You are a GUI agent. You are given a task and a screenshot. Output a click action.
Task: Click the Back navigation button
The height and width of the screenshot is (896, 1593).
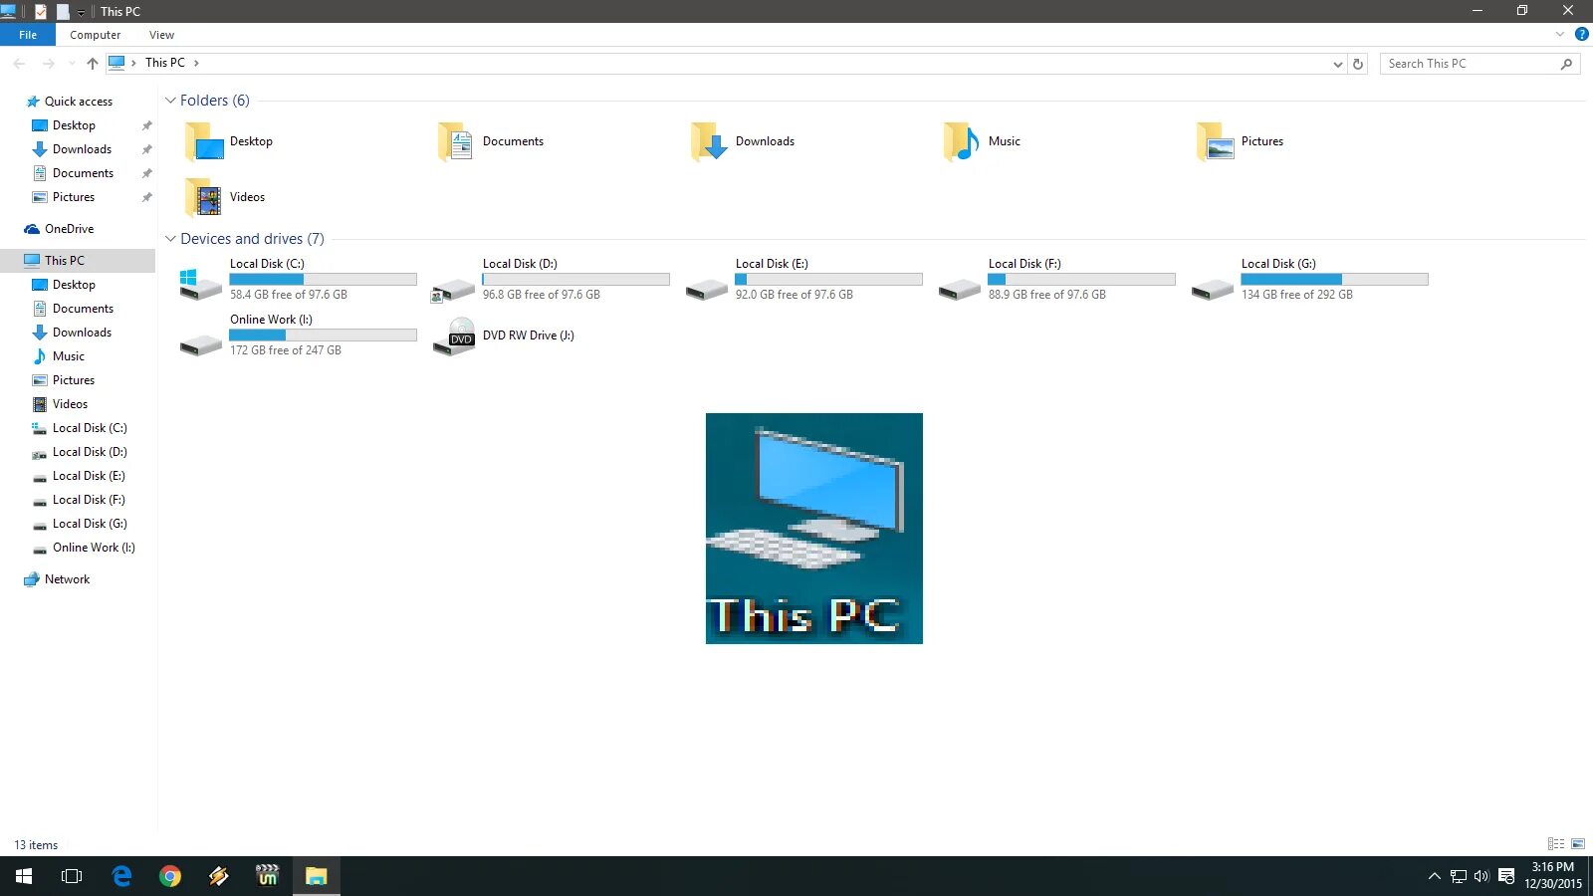pyautogui.click(x=19, y=63)
